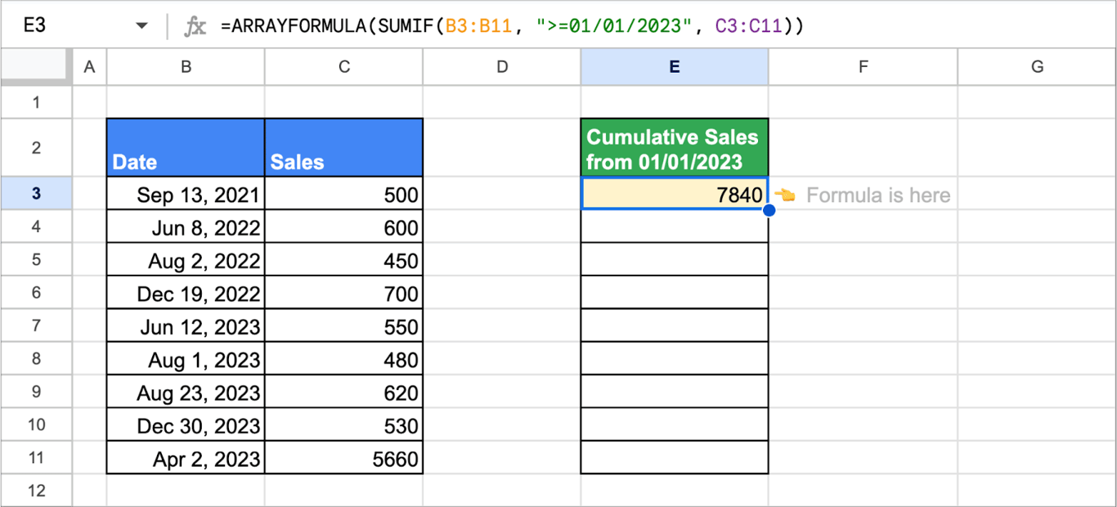
Task: Select the sales cell with 500
Action: (x=344, y=194)
